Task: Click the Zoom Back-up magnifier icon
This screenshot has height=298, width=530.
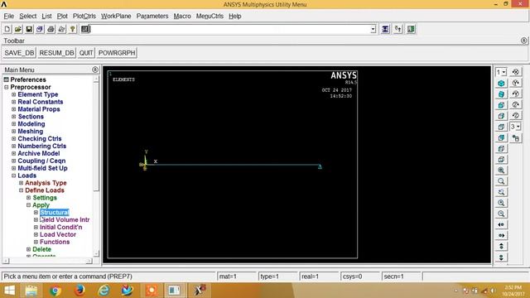Action: click(501, 192)
